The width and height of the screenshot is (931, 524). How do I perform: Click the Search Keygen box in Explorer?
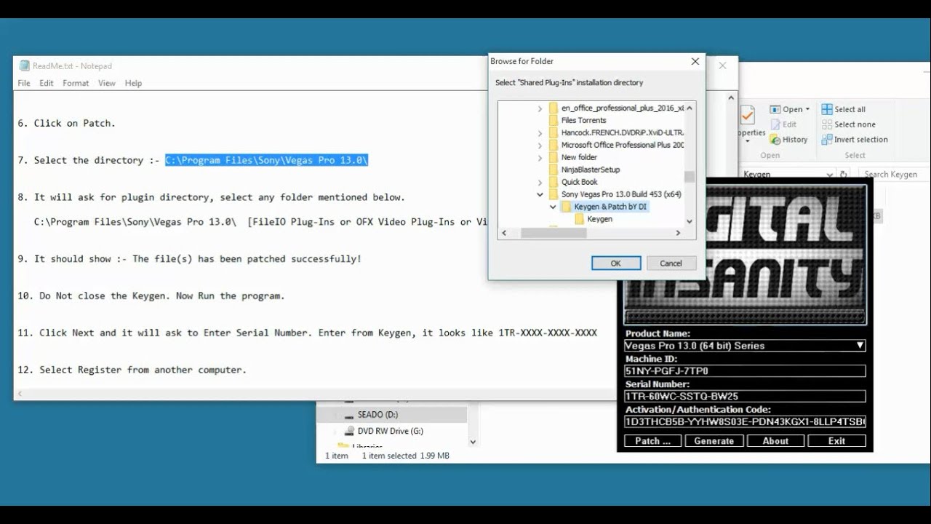click(x=893, y=175)
